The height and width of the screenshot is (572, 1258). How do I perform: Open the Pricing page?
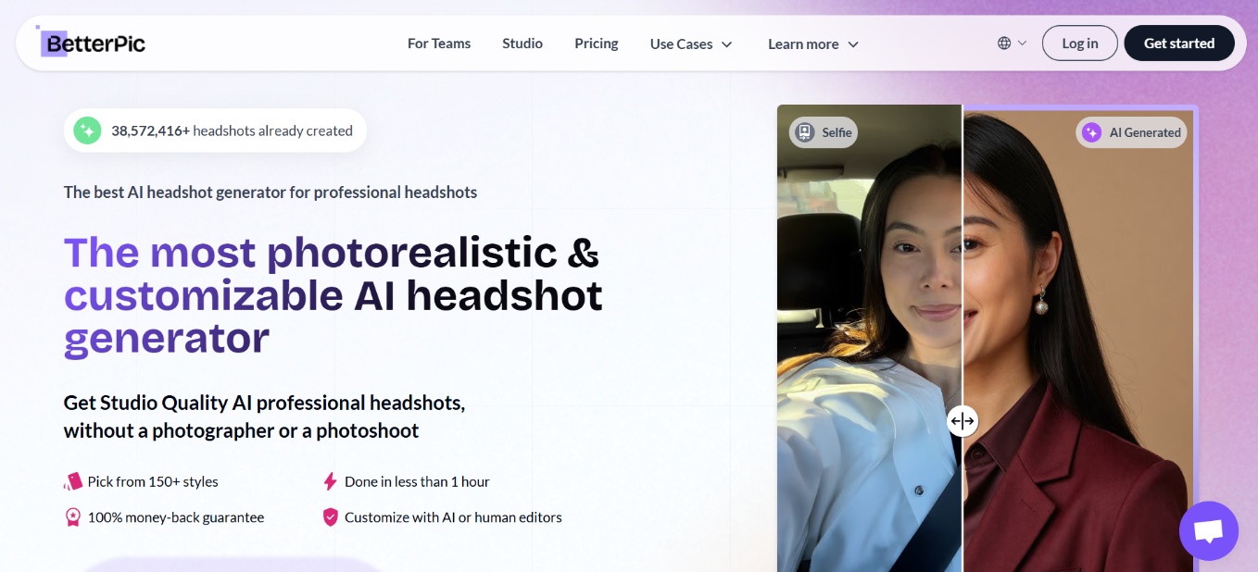pyautogui.click(x=597, y=44)
